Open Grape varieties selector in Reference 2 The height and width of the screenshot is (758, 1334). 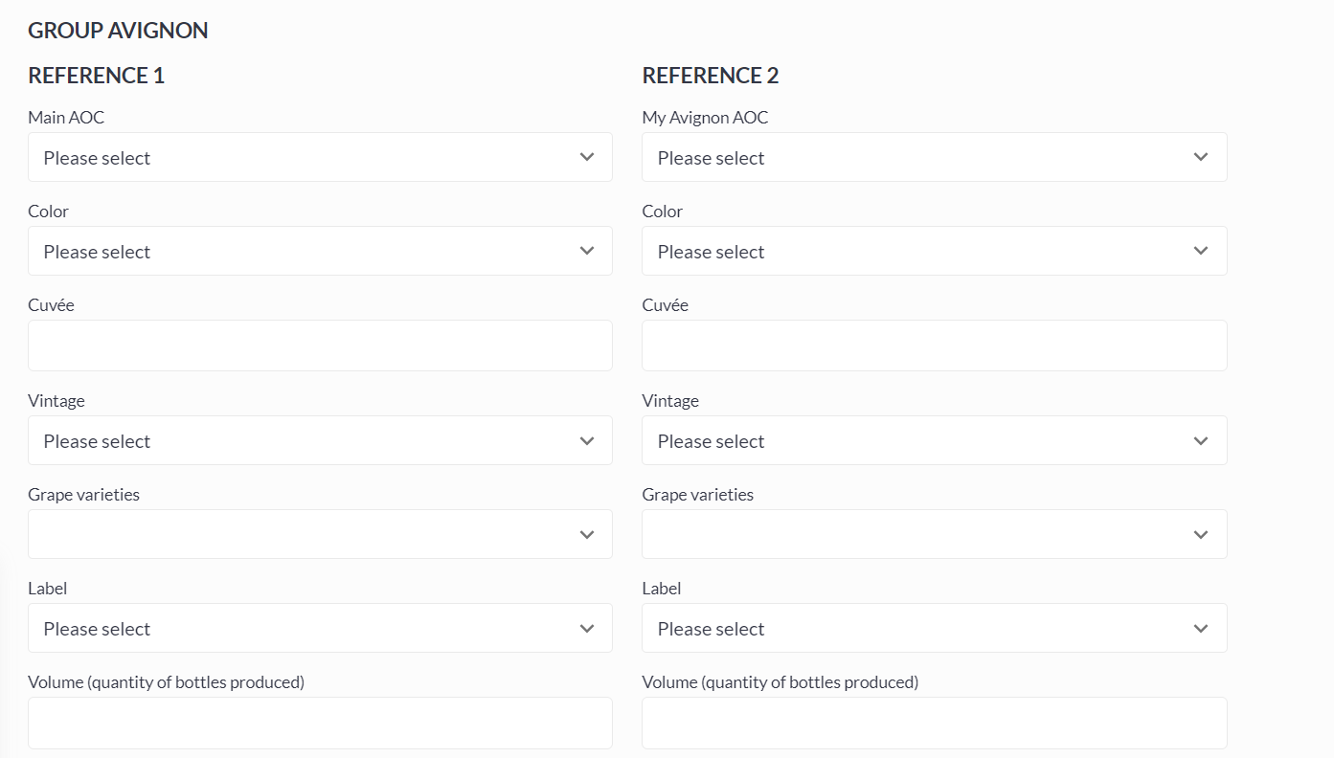(934, 534)
